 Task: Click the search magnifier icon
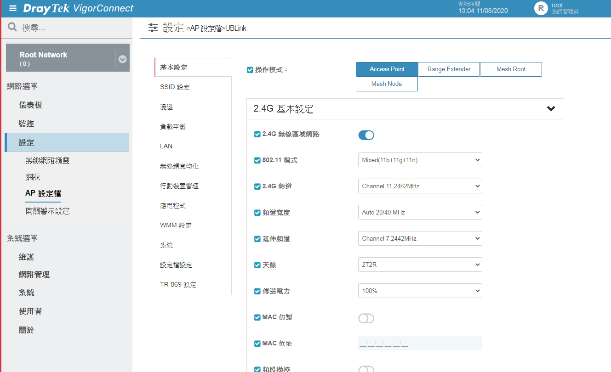12,28
